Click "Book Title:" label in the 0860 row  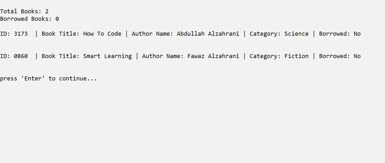[61, 56]
